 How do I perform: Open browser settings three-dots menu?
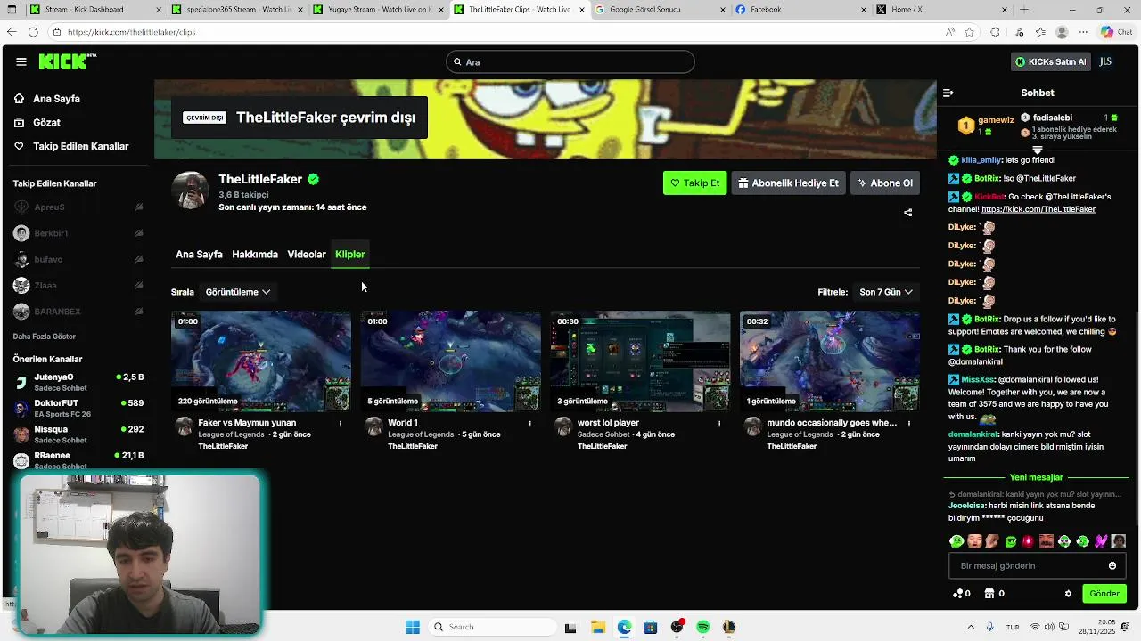click(1084, 32)
